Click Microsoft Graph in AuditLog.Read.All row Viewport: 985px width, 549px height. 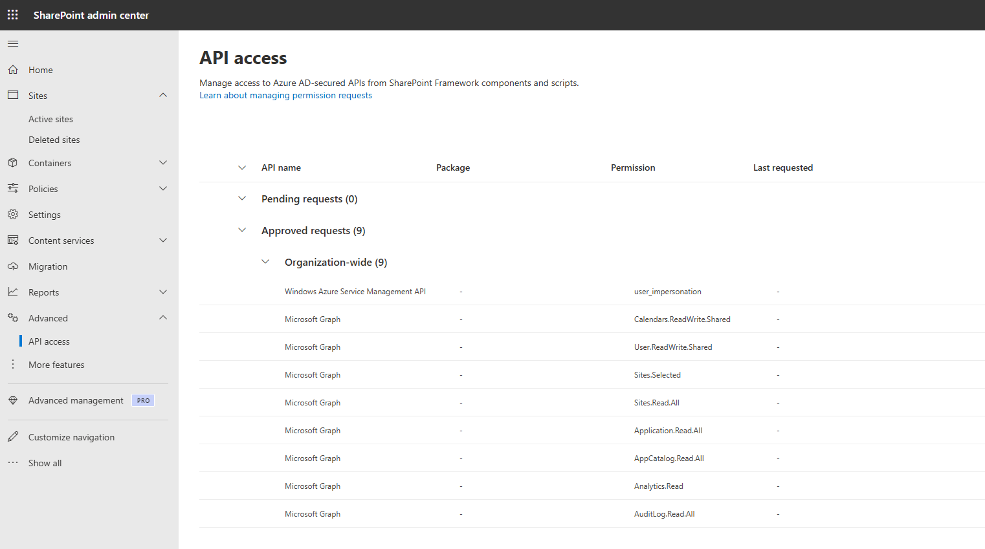point(313,514)
